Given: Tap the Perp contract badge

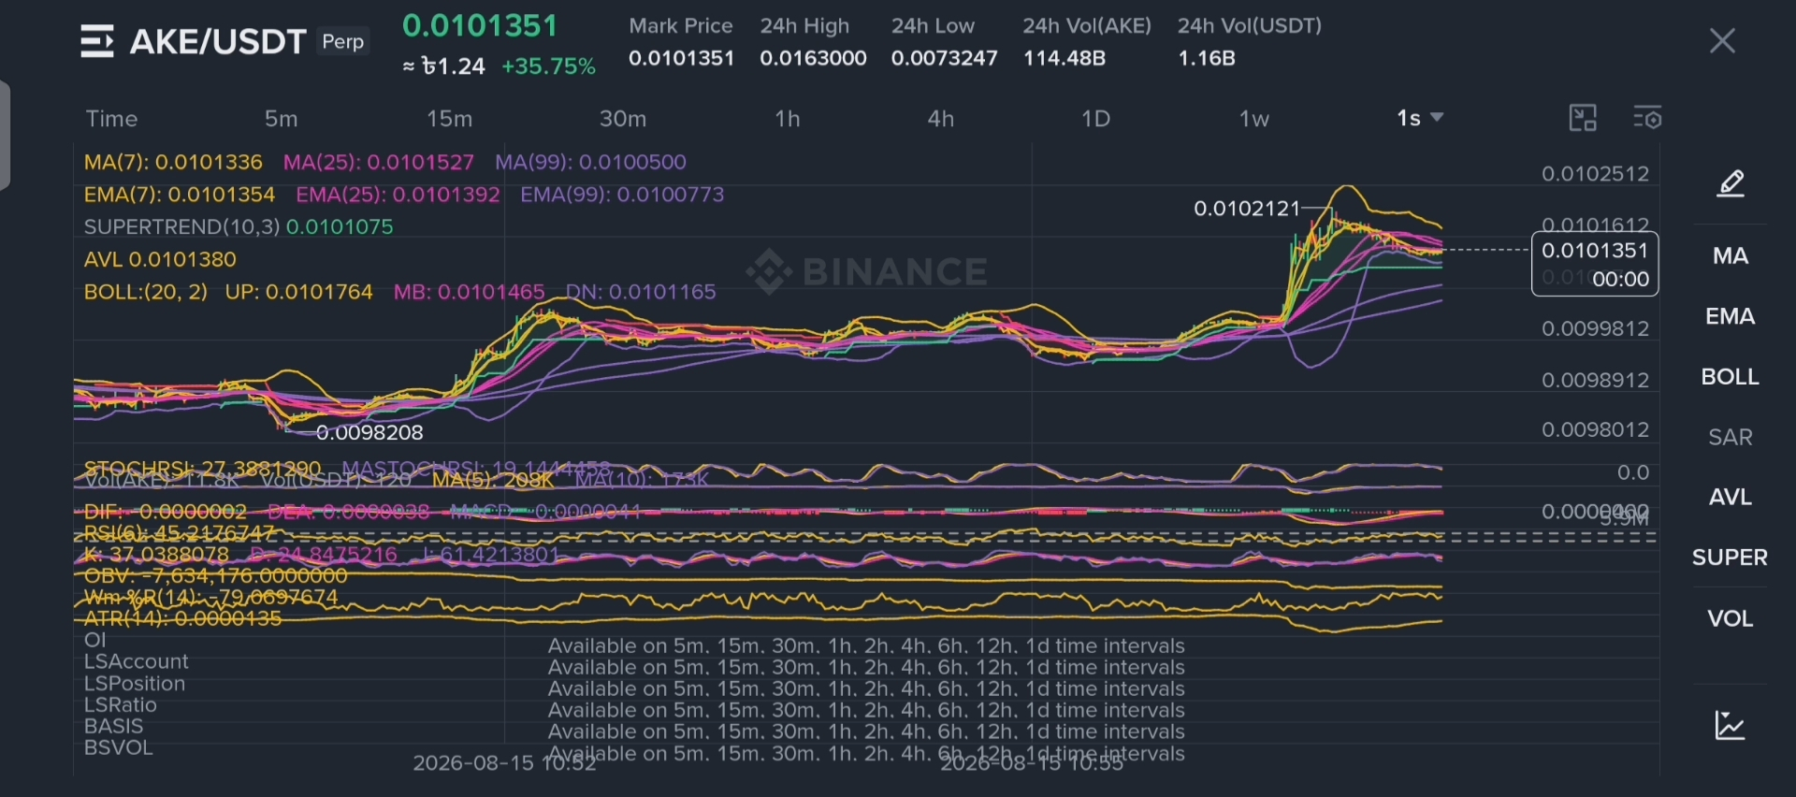Looking at the screenshot, I should [343, 41].
